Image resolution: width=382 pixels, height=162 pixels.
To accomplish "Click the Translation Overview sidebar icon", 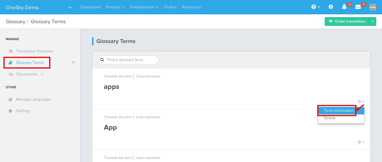I will (x=10, y=51).
